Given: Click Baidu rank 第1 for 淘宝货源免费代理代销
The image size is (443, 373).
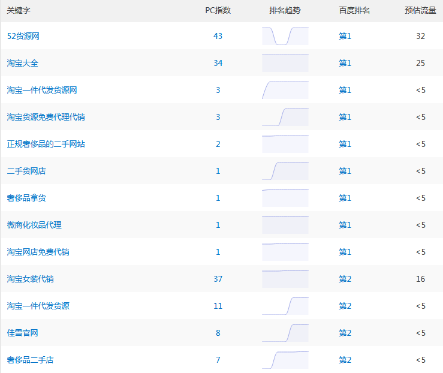Looking at the screenshot, I should [x=345, y=117].
